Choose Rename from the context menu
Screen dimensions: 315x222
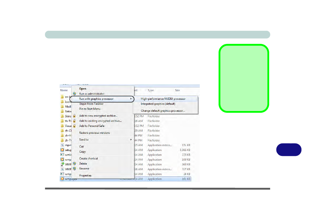pos(84,168)
